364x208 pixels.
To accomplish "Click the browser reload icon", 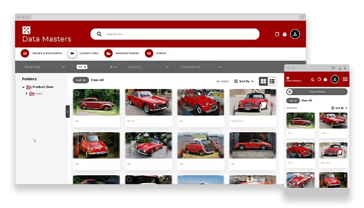I will [x=28, y=17].
